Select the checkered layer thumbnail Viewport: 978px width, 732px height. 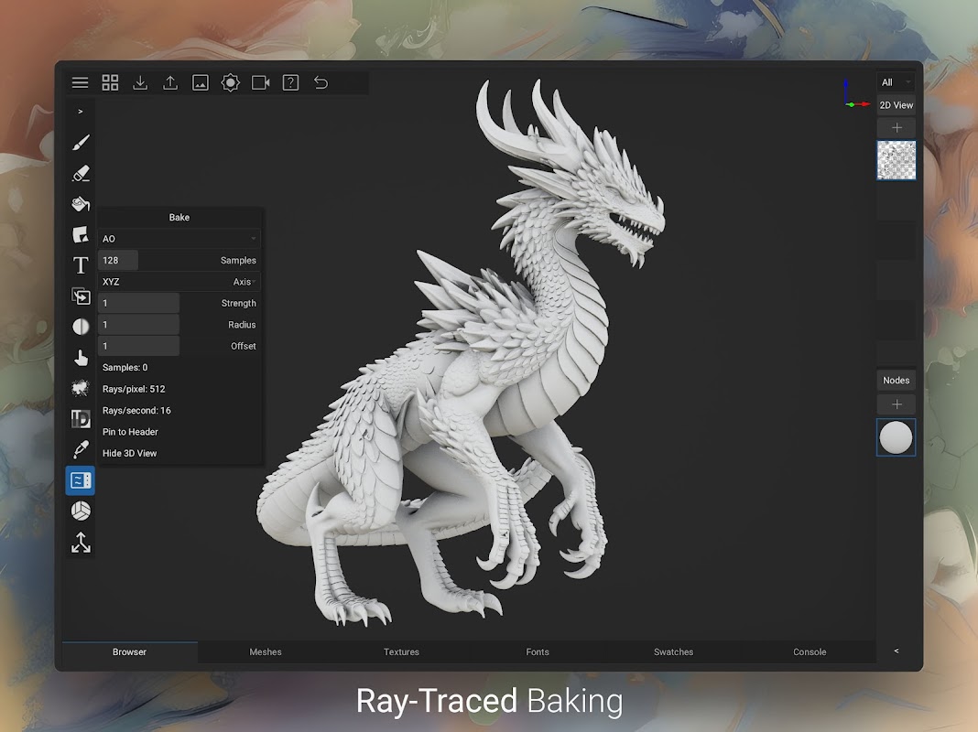(x=896, y=160)
